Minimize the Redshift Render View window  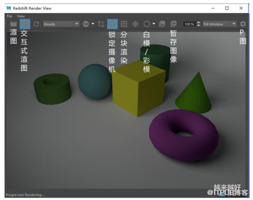(x=213, y=8)
